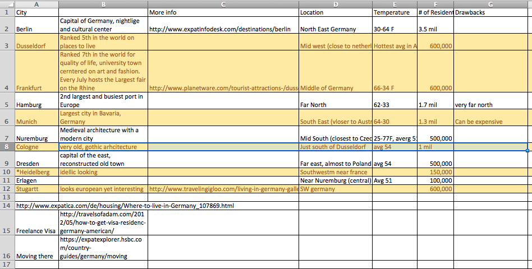Screen dimensions: 532x269
Task: Open the expatica.com Where-to-live-in-Germany link
Action: click(125, 206)
